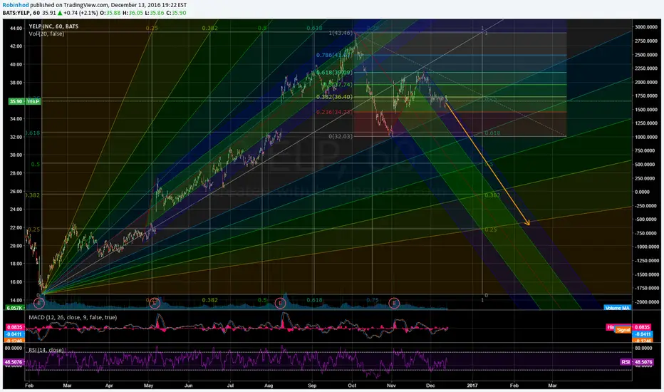
Task: Click the green 35.90 YELP price tag
Action: 24,101
